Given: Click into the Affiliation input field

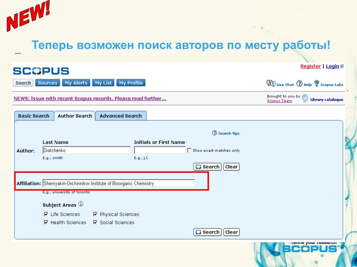Looking at the screenshot, I should pos(119,183).
